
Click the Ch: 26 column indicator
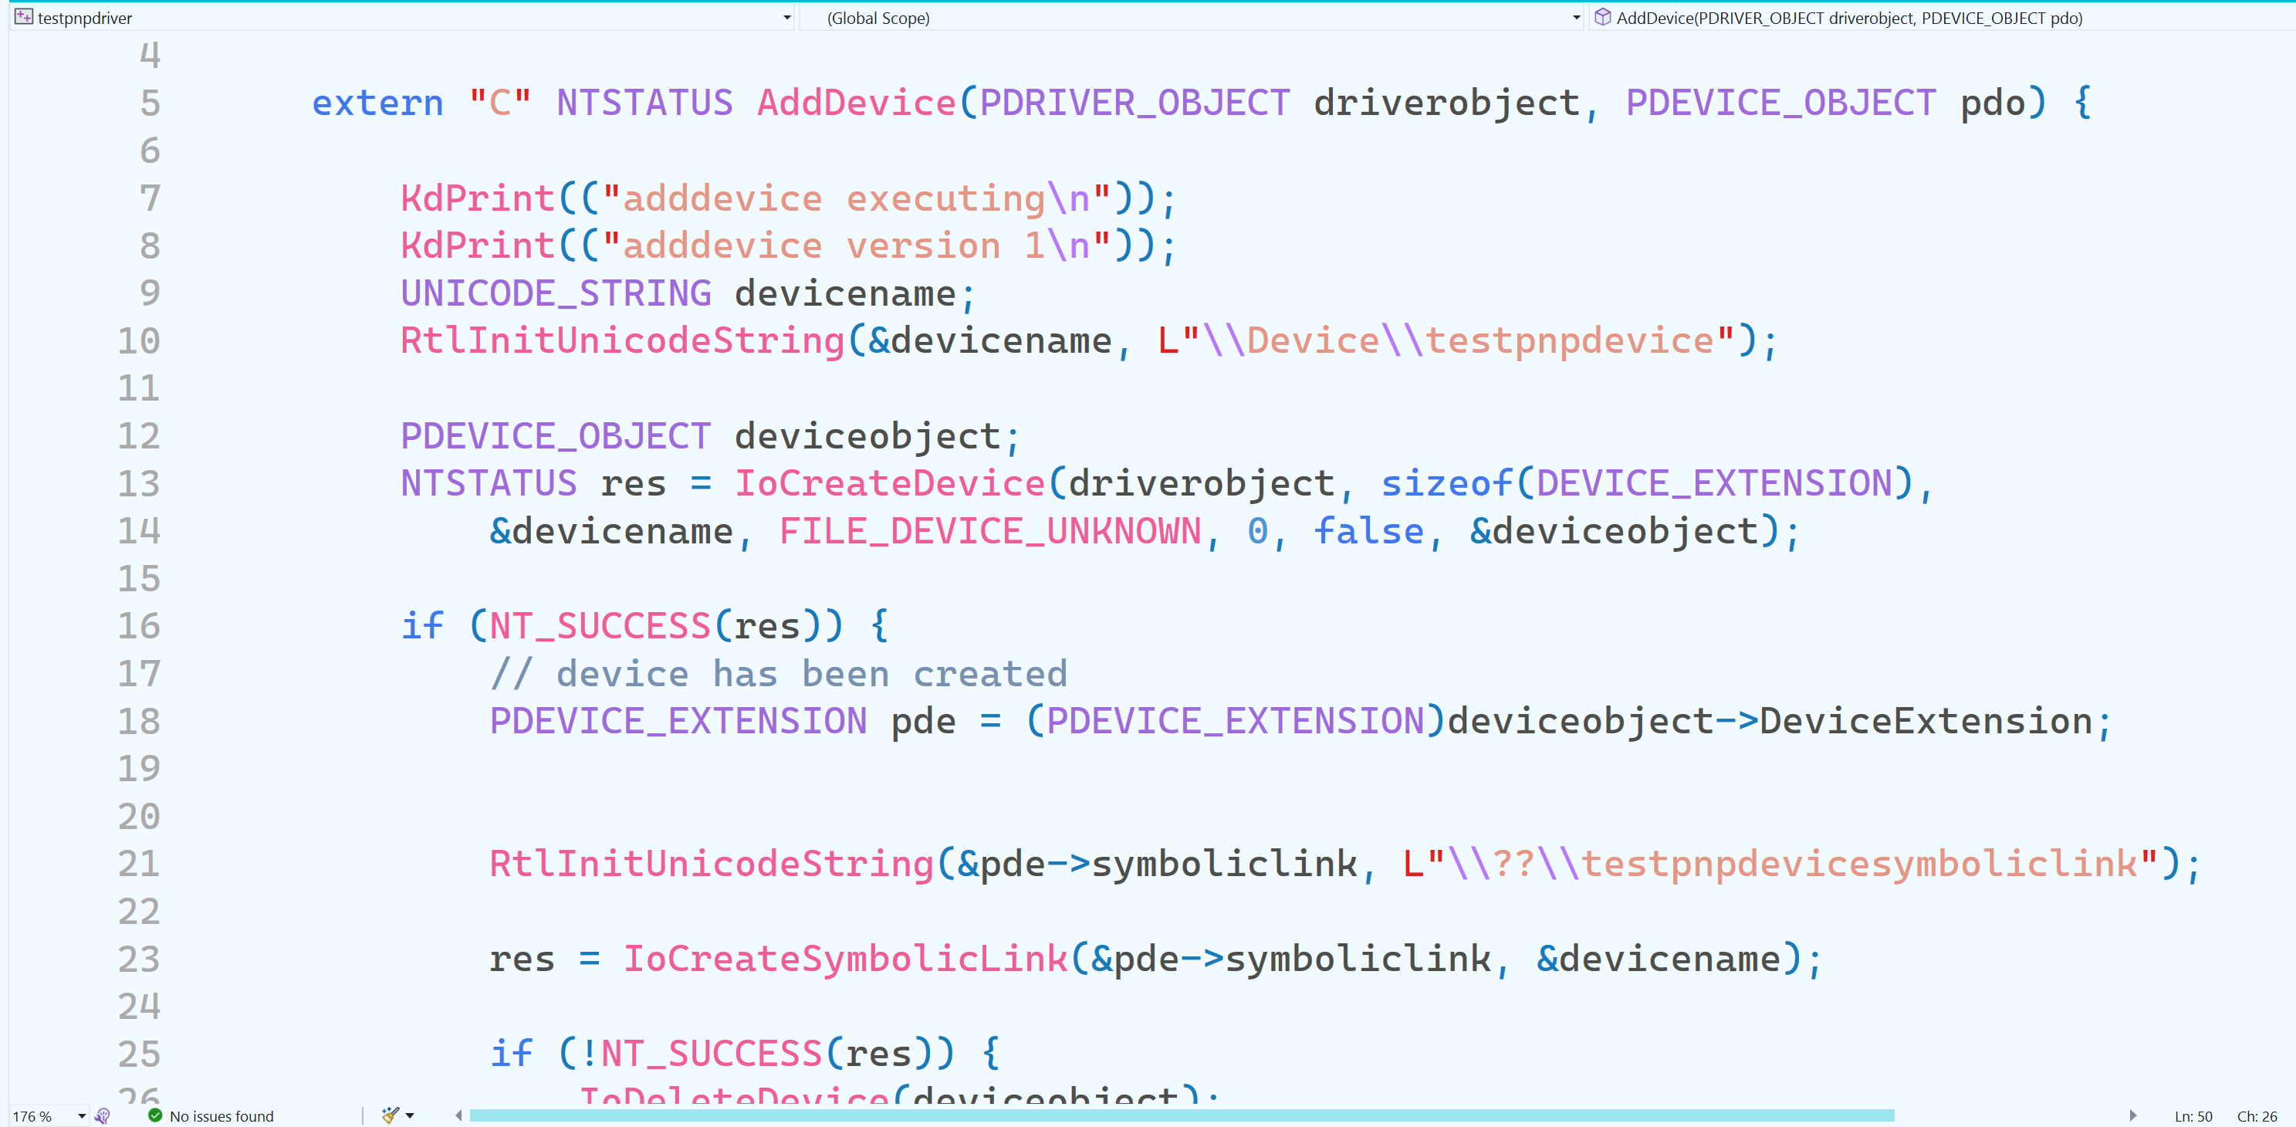pos(2256,1115)
